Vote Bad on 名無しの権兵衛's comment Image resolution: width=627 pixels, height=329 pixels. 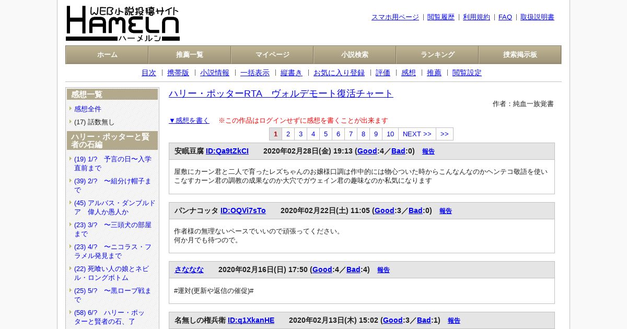(x=424, y=320)
